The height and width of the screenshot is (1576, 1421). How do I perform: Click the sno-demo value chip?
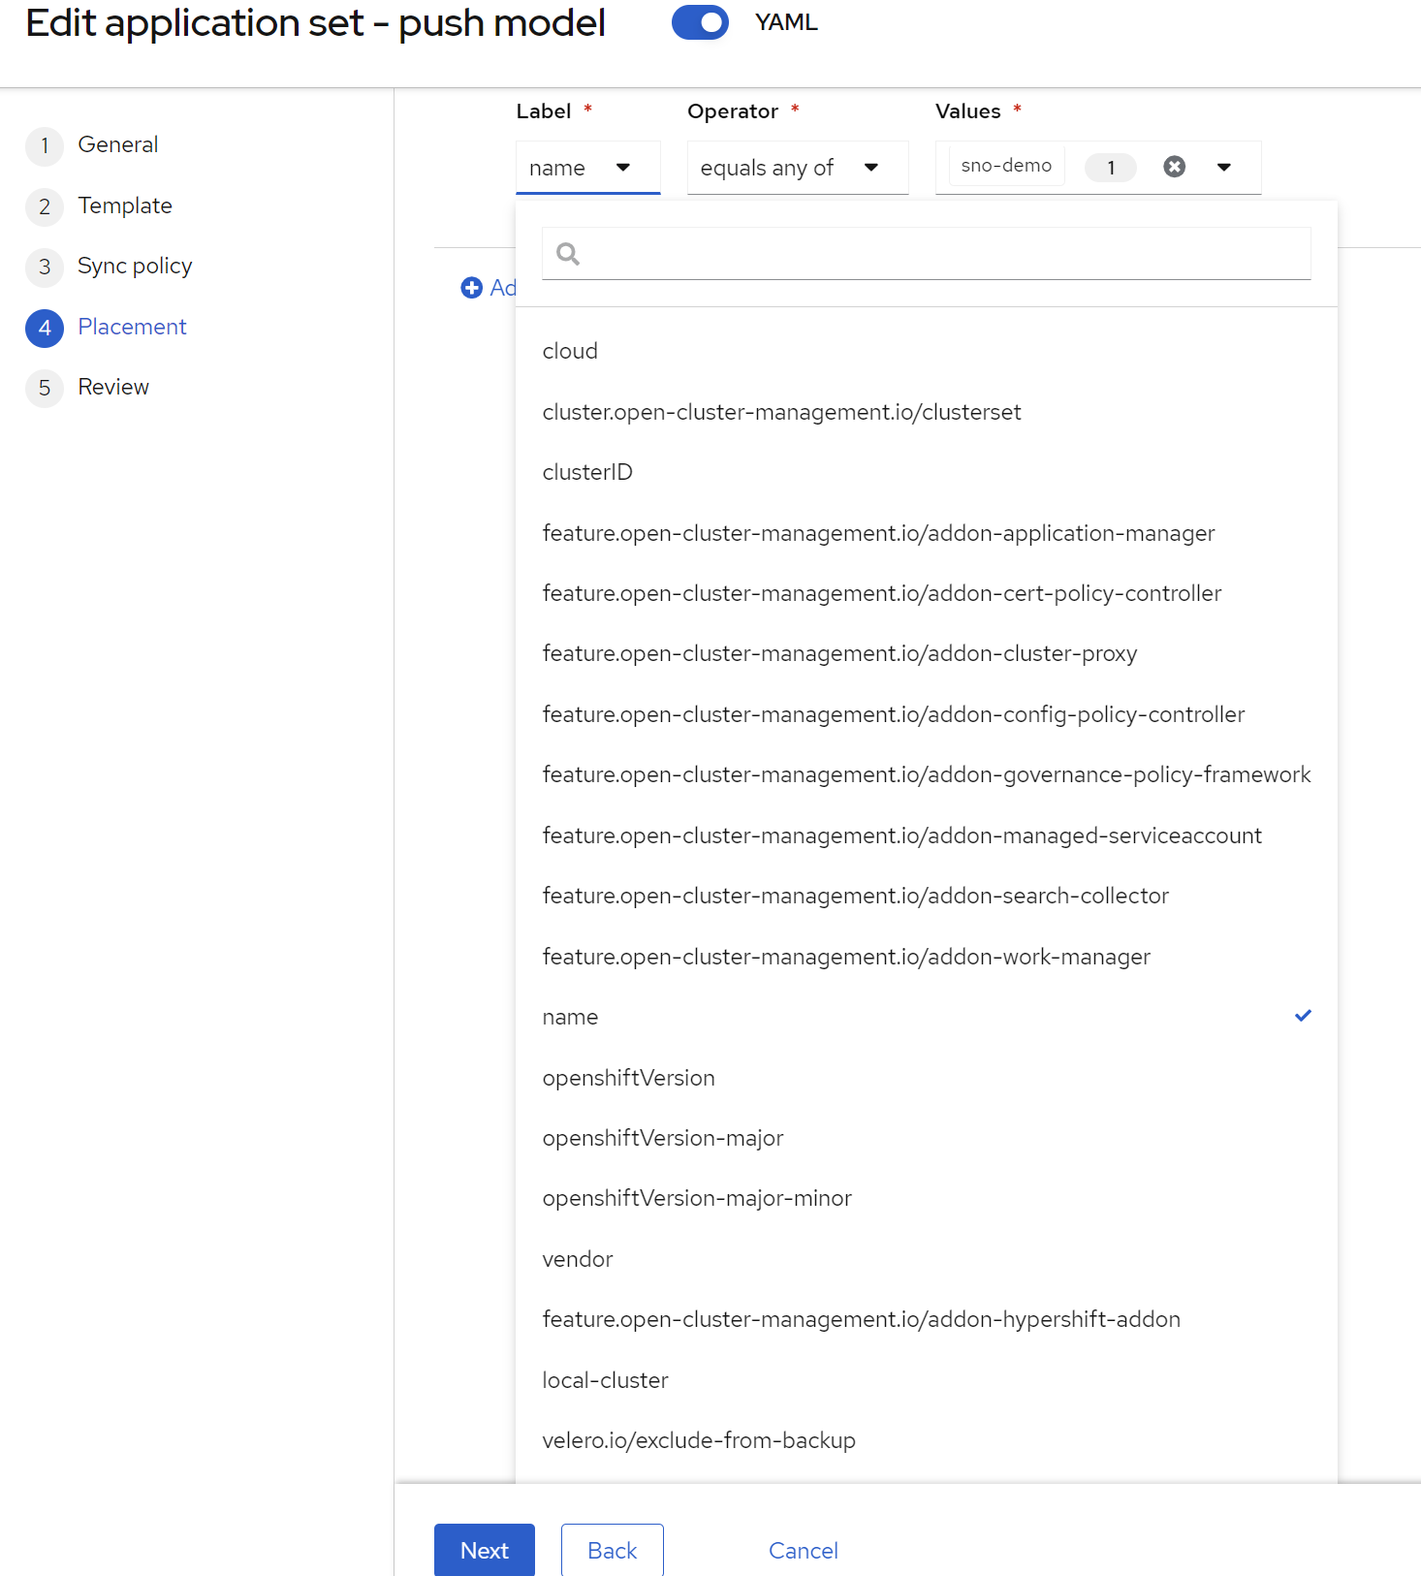click(x=1006, y=166)
